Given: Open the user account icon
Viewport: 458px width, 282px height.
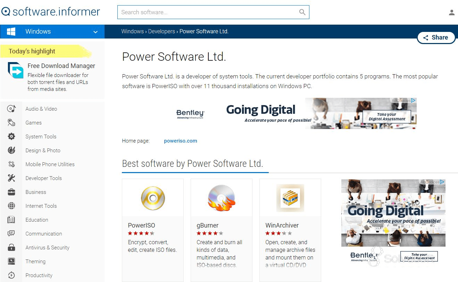Looking at the screenshot, I should [451, 12].
